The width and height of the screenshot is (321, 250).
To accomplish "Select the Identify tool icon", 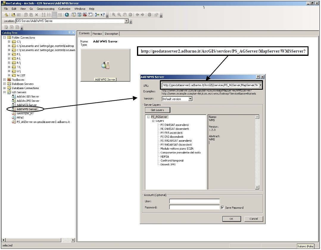I will 149,15.
